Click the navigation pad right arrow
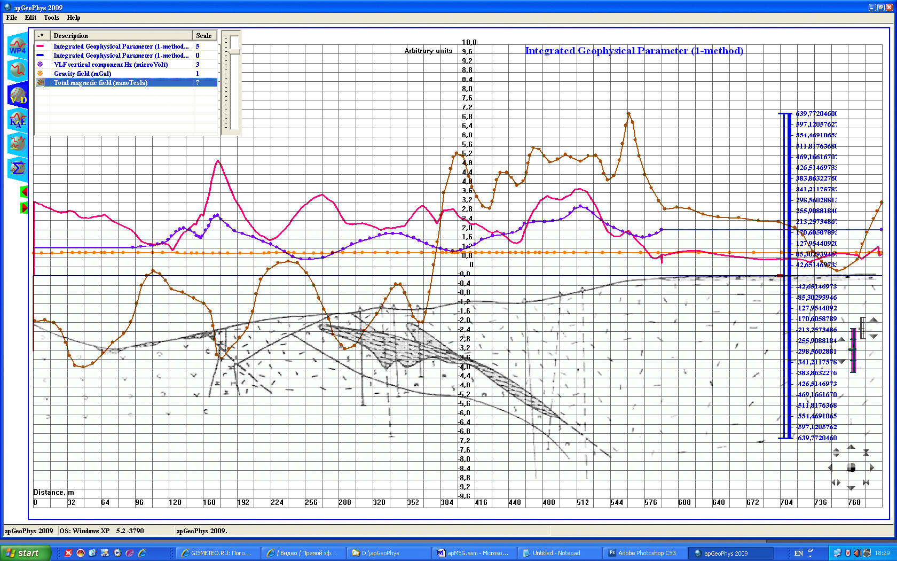 [871, 467]
